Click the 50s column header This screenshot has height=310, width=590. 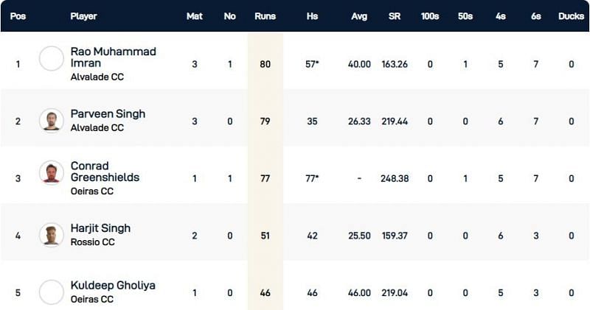(x=465, y=15)
